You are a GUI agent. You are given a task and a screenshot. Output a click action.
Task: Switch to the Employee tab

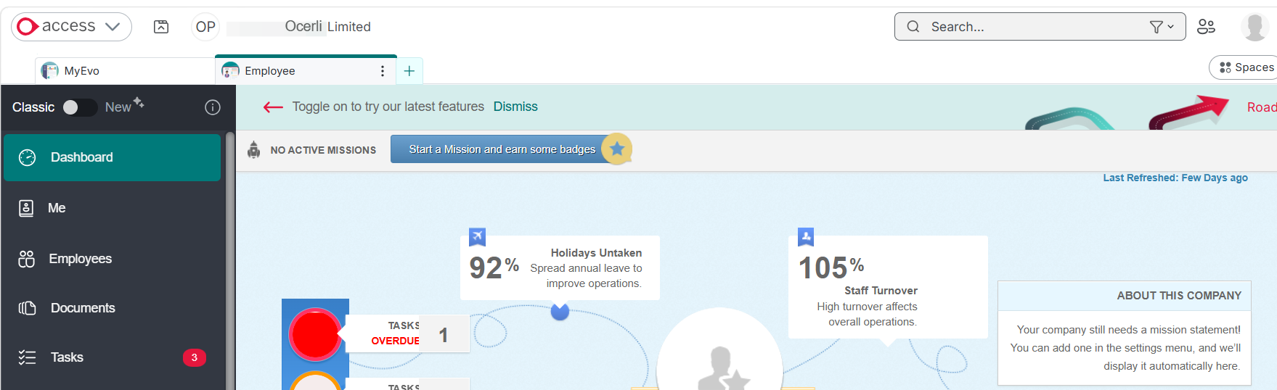coord(306,70)
